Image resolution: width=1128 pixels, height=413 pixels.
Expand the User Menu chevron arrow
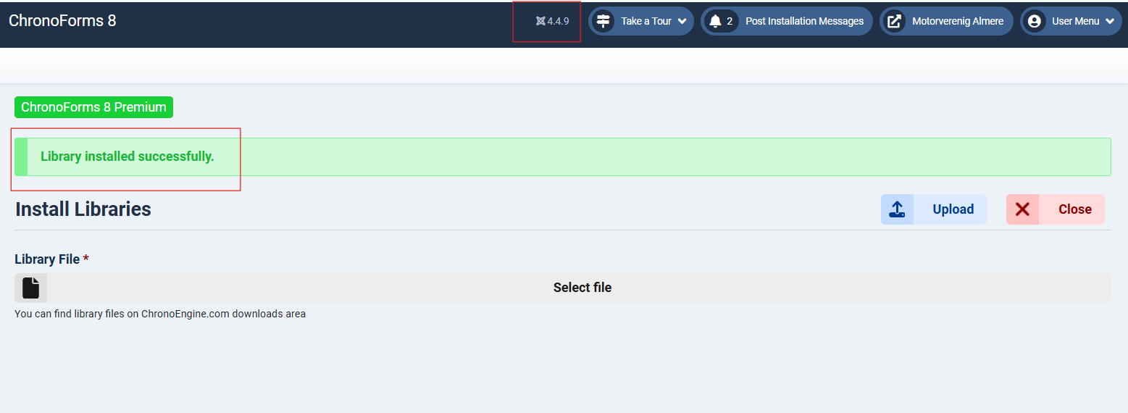pyautogui.click(x=1109, y=21)
